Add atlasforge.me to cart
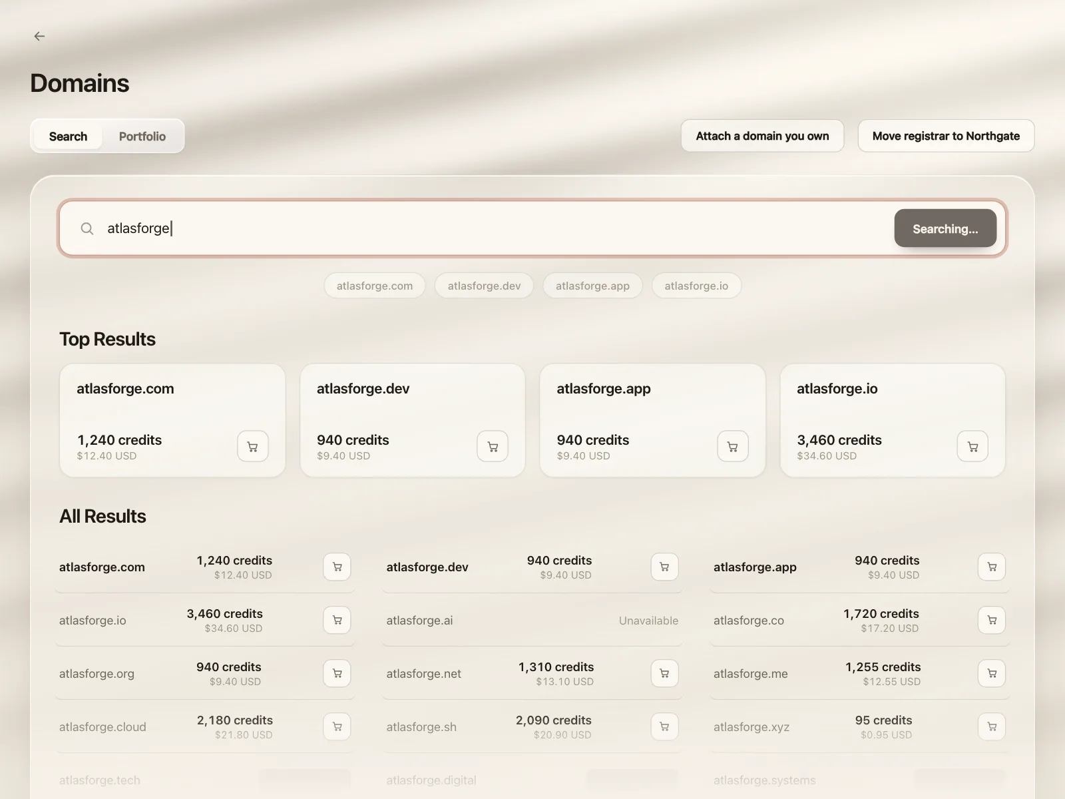 (x=992, y=673)
